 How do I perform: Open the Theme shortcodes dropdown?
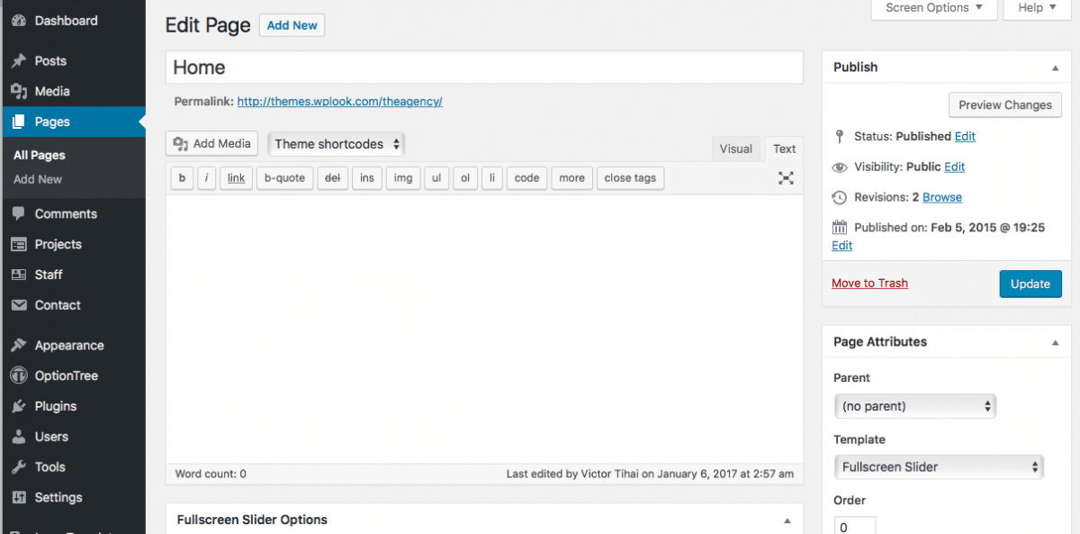[336, 143]
